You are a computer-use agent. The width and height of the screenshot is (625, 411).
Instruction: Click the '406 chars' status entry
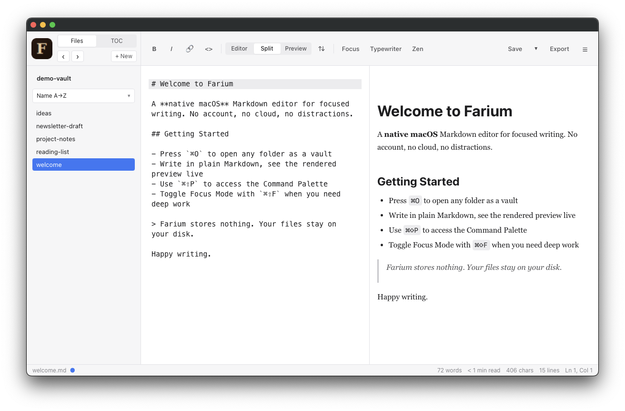pos(520,370)
